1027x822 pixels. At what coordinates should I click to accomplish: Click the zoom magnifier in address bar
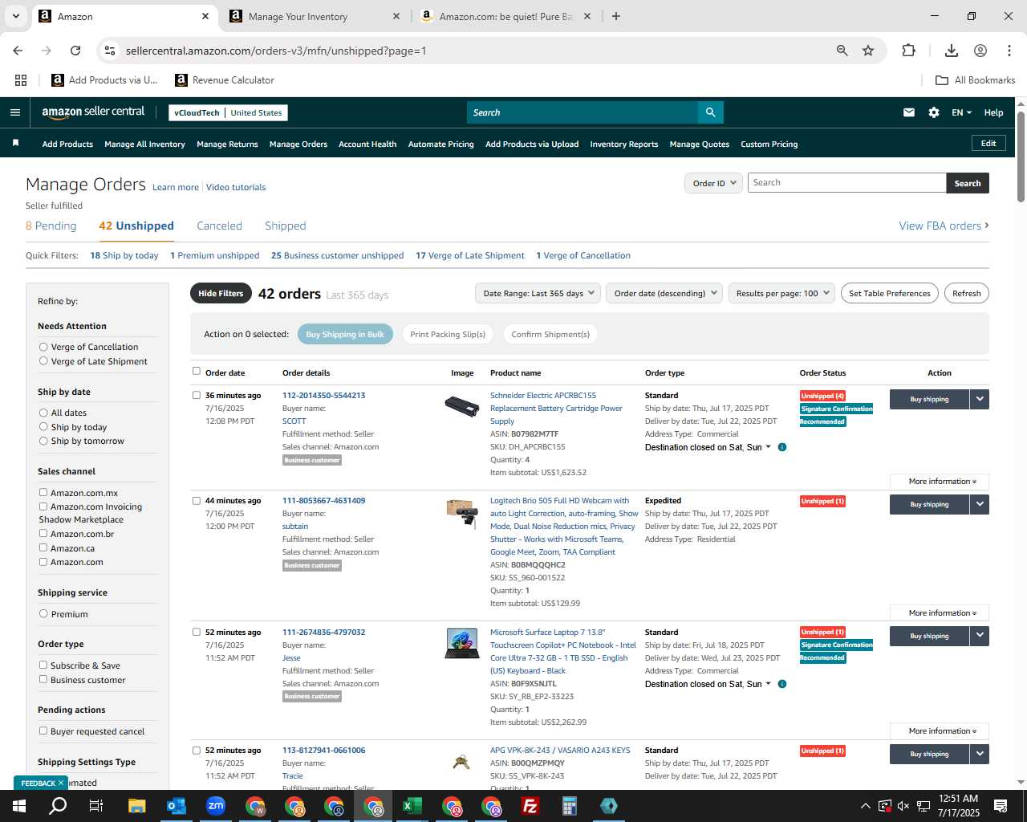[842, 51]
